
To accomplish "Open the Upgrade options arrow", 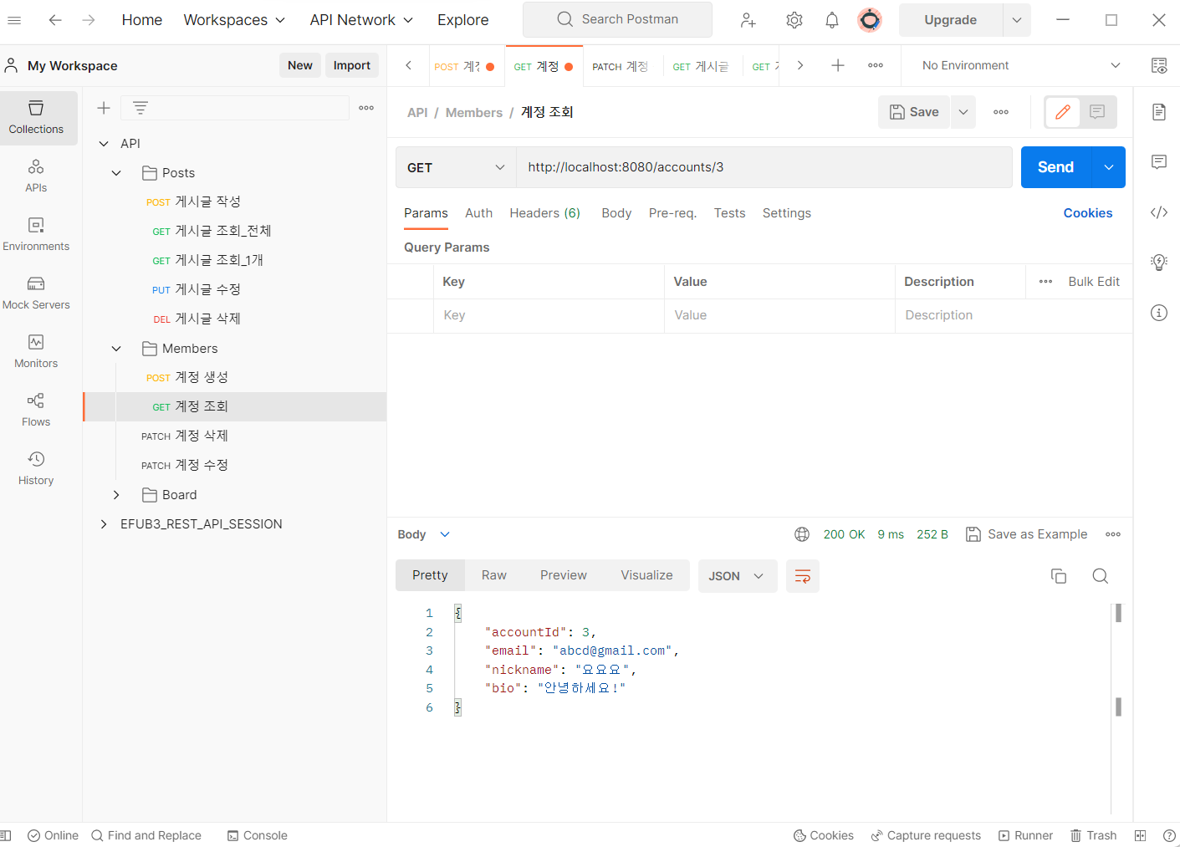I will 1017,20.
